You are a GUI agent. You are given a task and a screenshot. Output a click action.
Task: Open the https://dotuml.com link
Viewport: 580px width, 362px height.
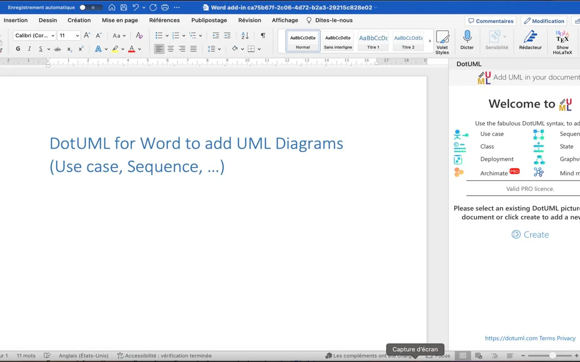tap(511, 338)
